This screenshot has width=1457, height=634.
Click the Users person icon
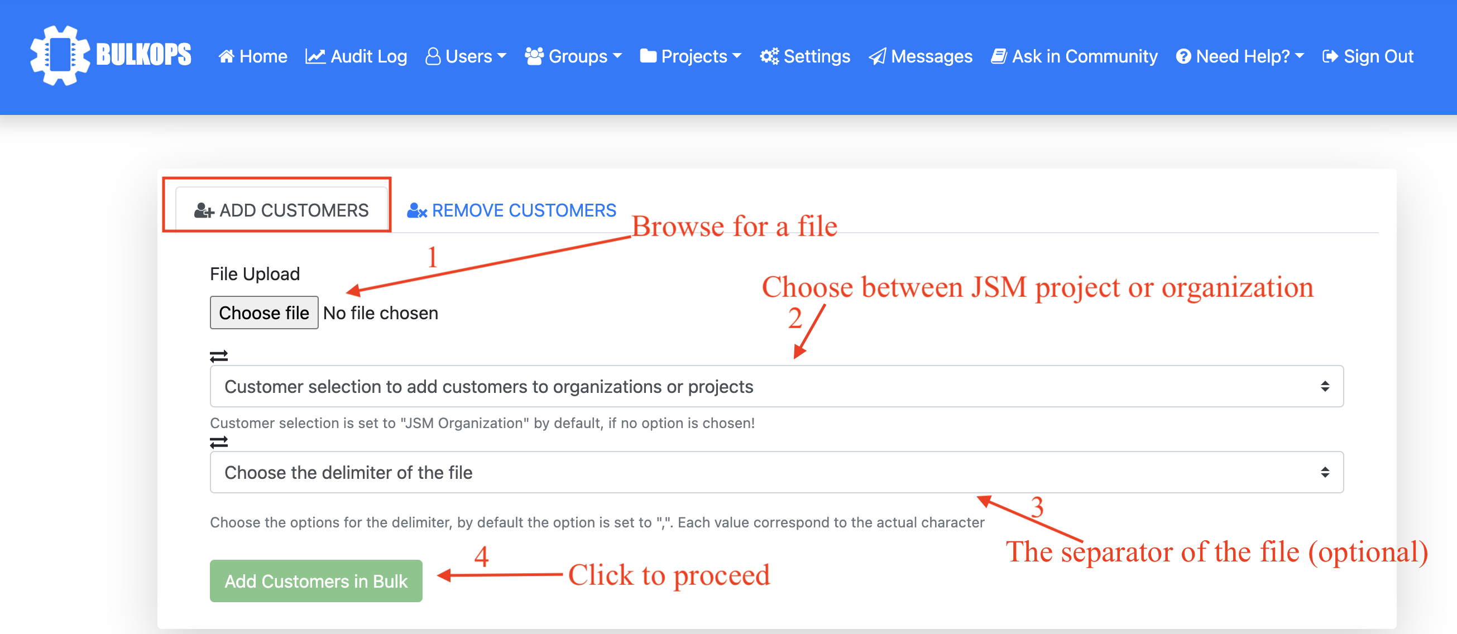coord(433,56)
